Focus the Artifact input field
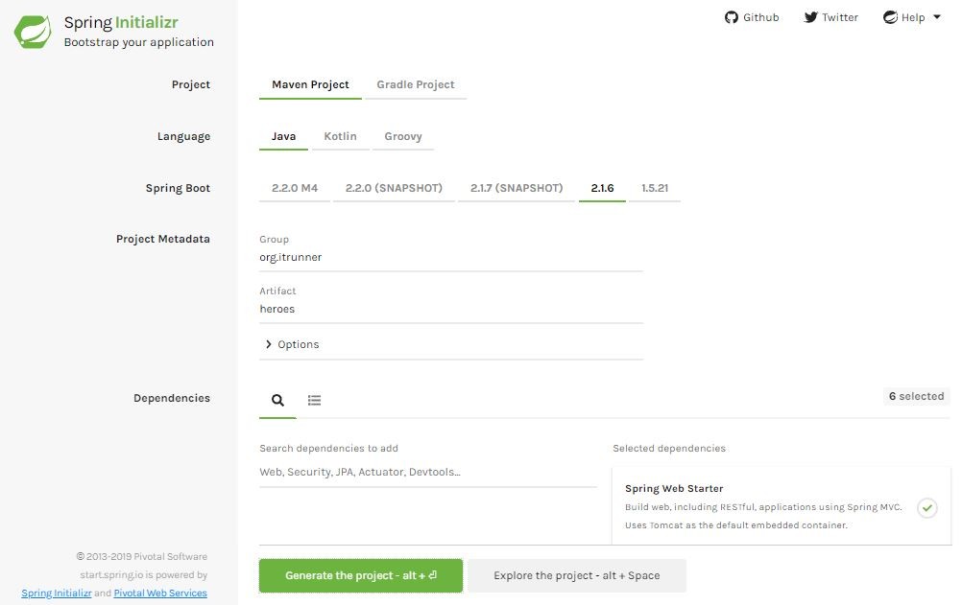 point(451,310)
